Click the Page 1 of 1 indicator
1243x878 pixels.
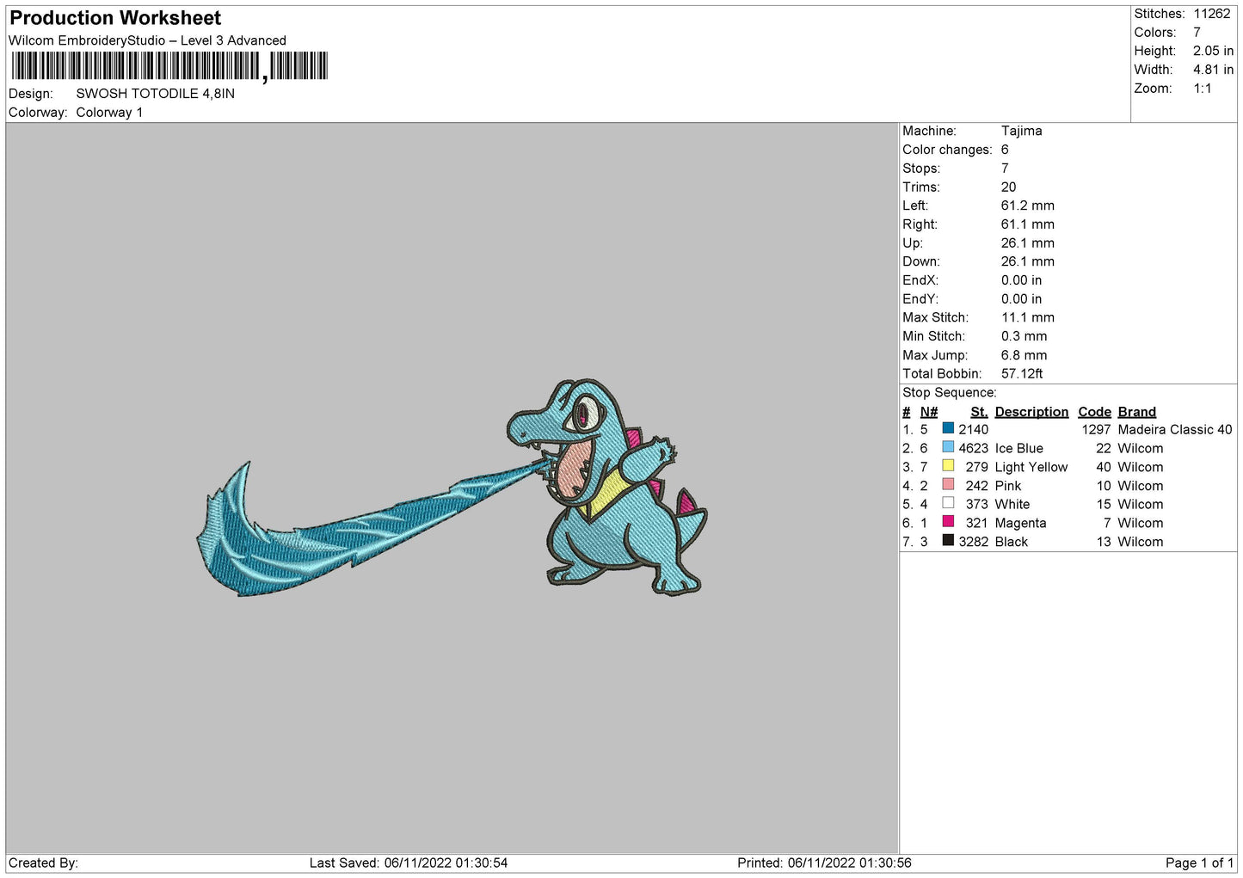pyautogui.click(x=1199, y=863)
